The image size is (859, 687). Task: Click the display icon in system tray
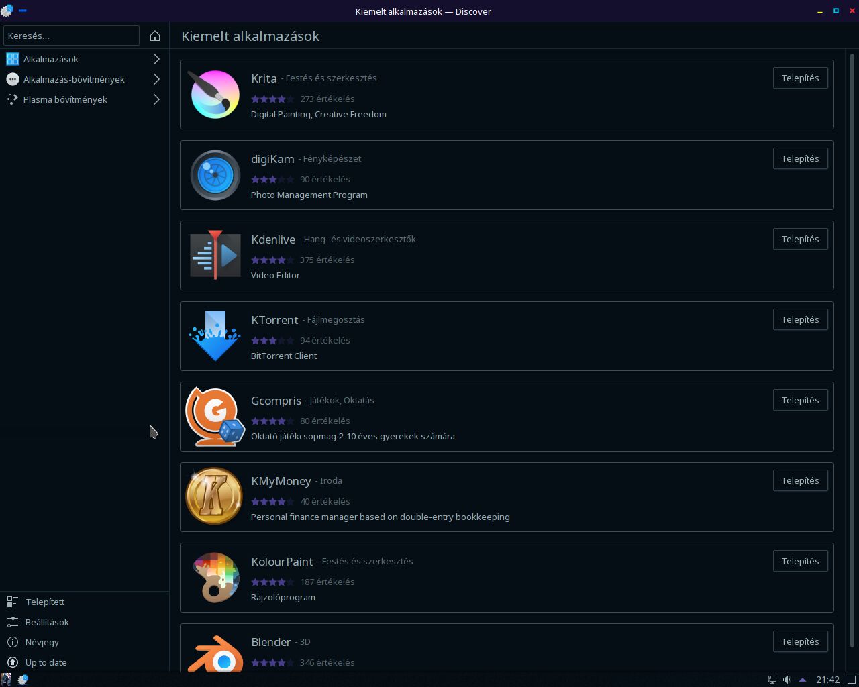[x=772, y=680]
